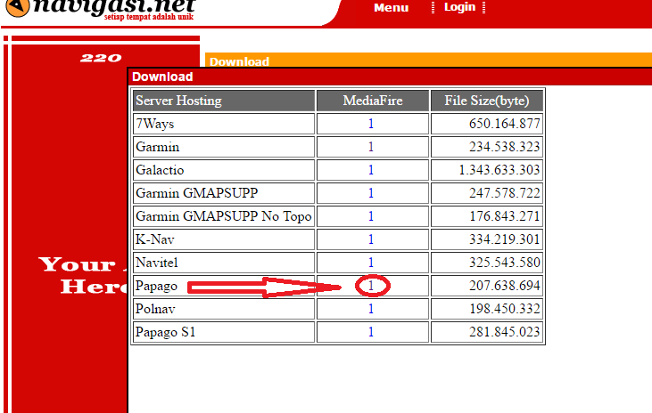Select file size 1.343.633.303
The height and width of the screenshot is (413, 652).
pyautogui.click(x=499, y=170)
